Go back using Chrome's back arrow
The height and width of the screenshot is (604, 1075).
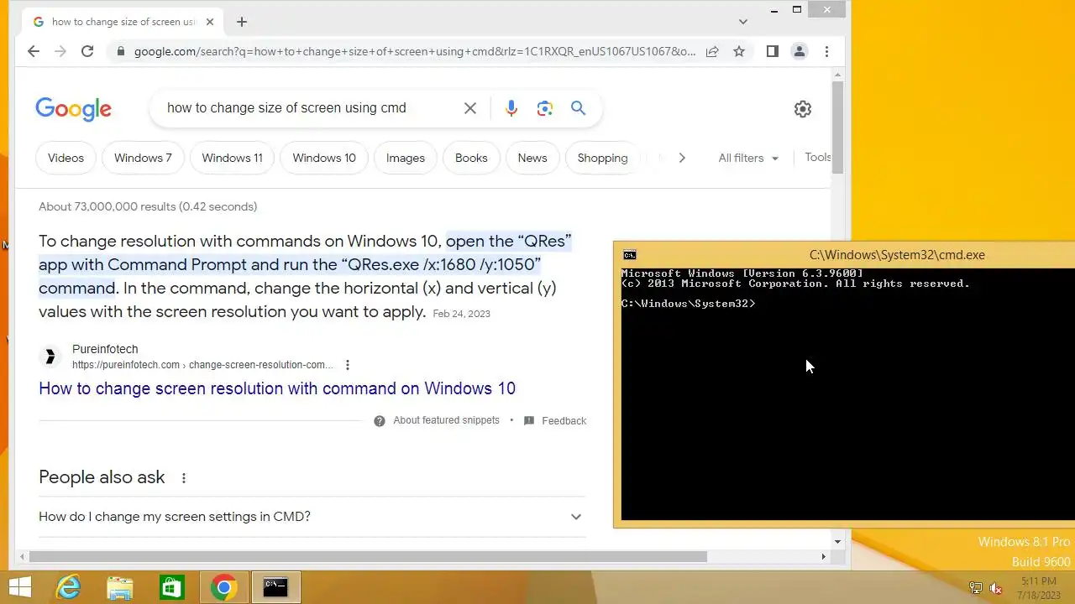34,51
